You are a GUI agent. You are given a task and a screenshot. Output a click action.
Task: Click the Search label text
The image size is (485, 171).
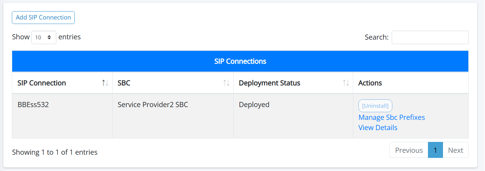click(x=376, y=37)
